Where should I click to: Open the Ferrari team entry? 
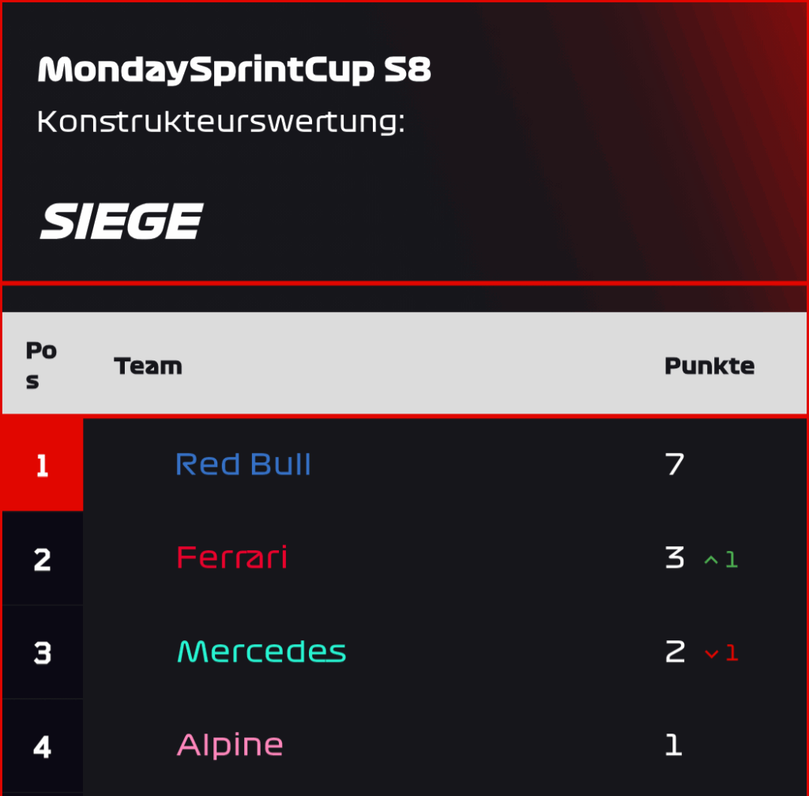tap(231, 557)
